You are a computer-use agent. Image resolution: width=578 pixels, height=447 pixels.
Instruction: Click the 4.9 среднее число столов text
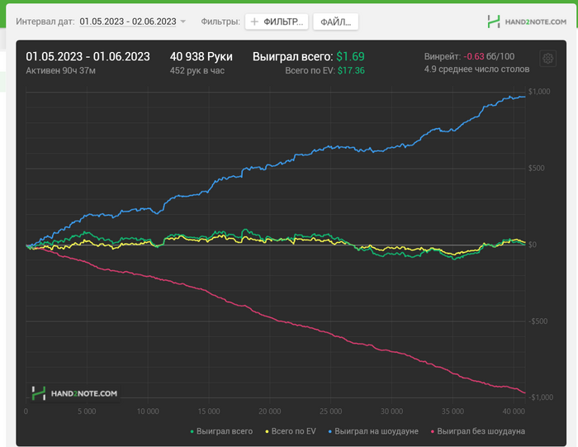point(476,69)
